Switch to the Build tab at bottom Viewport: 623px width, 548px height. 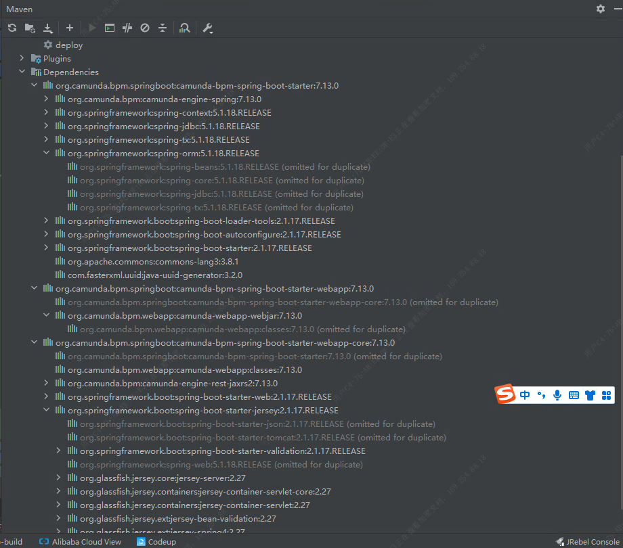[x=12, y=541]
